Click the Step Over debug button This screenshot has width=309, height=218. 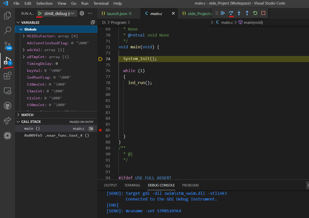(231, 13)
